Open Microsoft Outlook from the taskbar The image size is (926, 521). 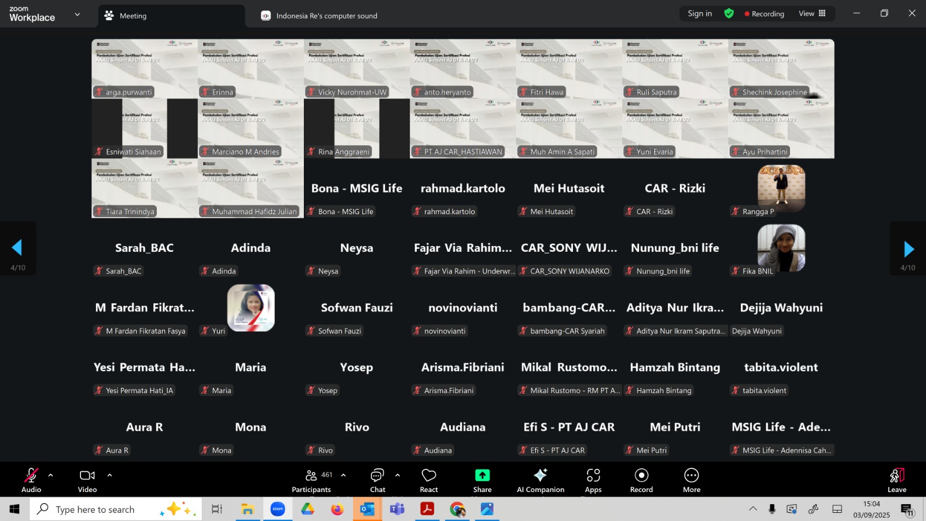tap(367, 509)
